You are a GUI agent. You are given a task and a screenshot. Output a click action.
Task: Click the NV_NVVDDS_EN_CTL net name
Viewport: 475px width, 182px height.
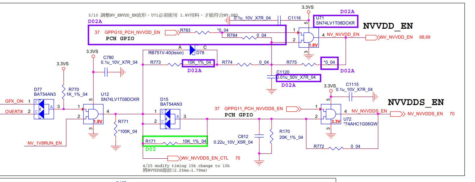tap(205, 158)
